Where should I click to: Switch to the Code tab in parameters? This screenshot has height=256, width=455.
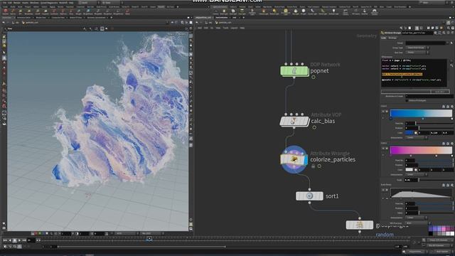tap(384, 38)
